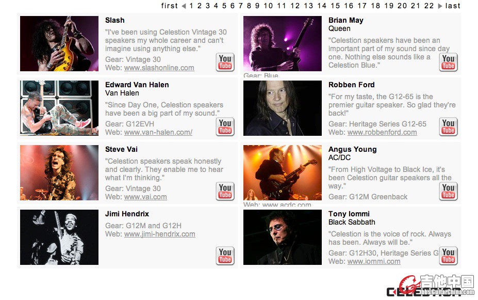Image resolution: width=478 pixels, height=300 pixels.
Task: Open Angus Young's YouTube icon
Action: click(448, 192)
